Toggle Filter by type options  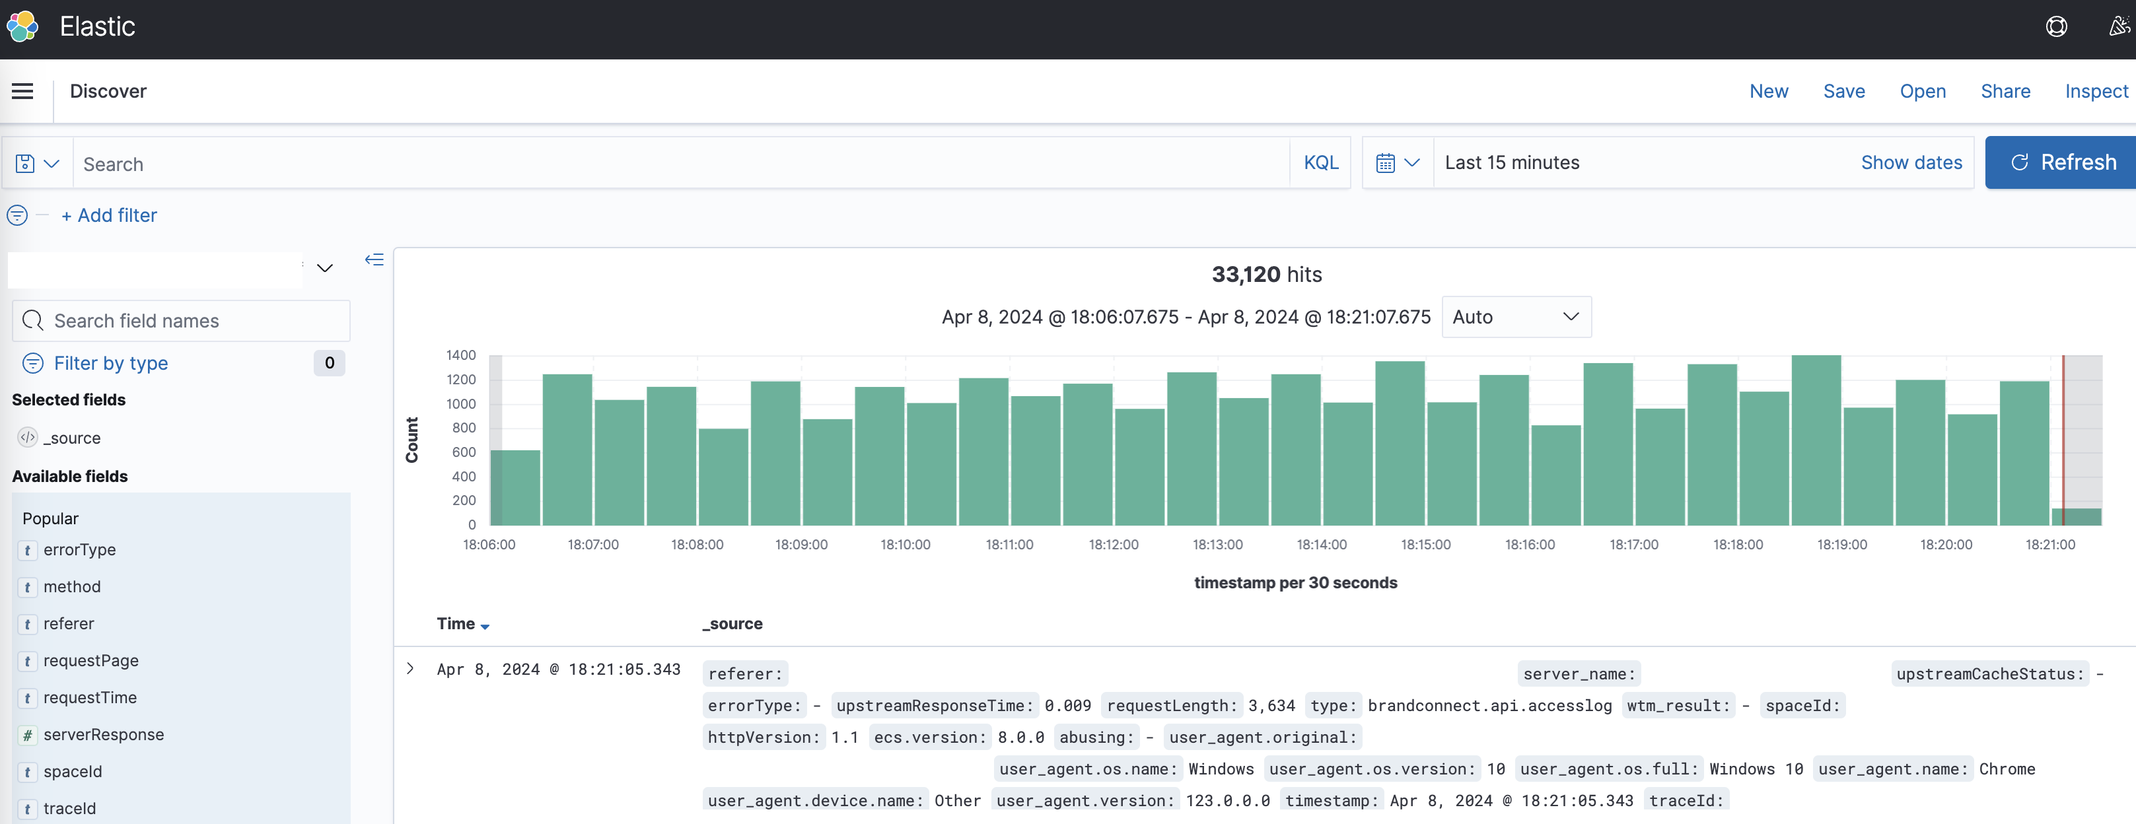pos(110,363)
